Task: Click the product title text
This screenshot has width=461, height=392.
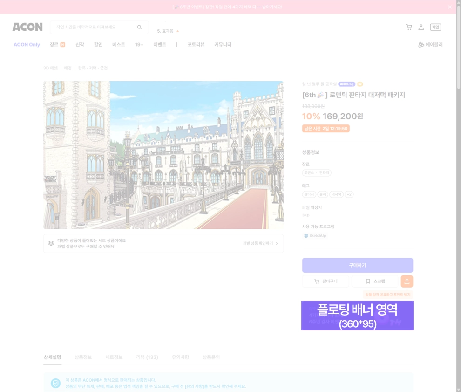Action: (354, 95)
